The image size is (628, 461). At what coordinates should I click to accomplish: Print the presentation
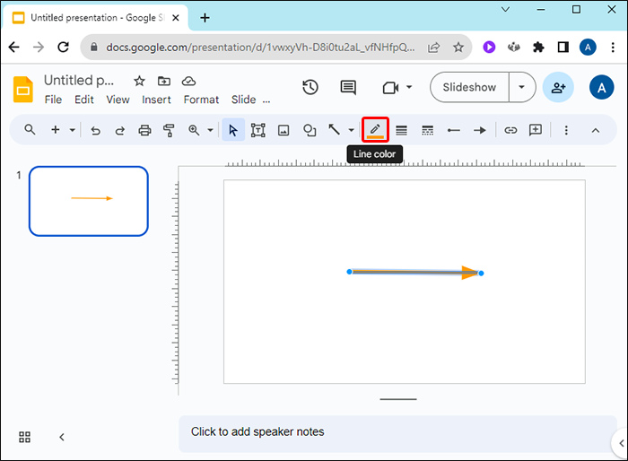[x=144, y=130]
